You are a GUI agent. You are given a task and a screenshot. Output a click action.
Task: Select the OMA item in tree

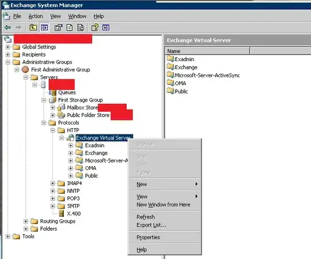[90, 168]
